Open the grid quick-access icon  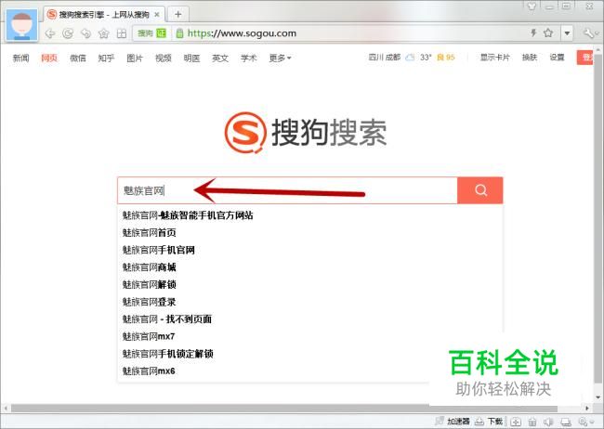pyautogui.click(x=122, y=33)
